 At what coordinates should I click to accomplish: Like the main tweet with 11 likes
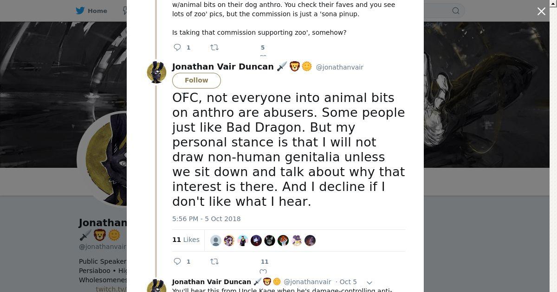(263, 272)
